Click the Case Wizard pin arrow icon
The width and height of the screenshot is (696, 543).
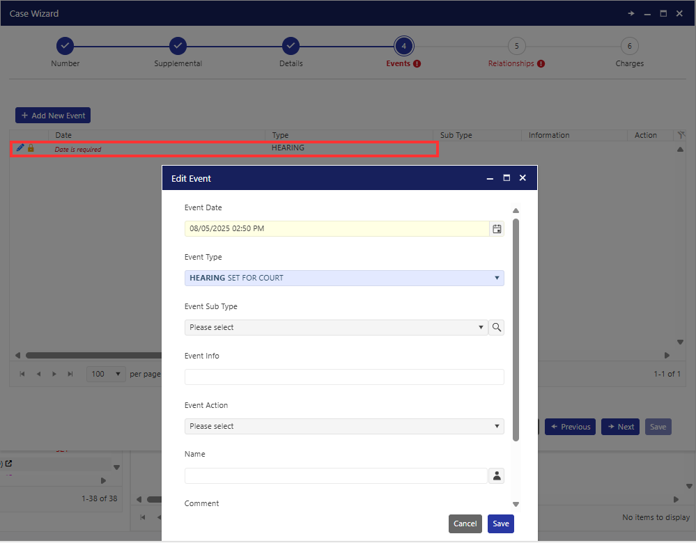pyautogui.click(x=631, y=13)
